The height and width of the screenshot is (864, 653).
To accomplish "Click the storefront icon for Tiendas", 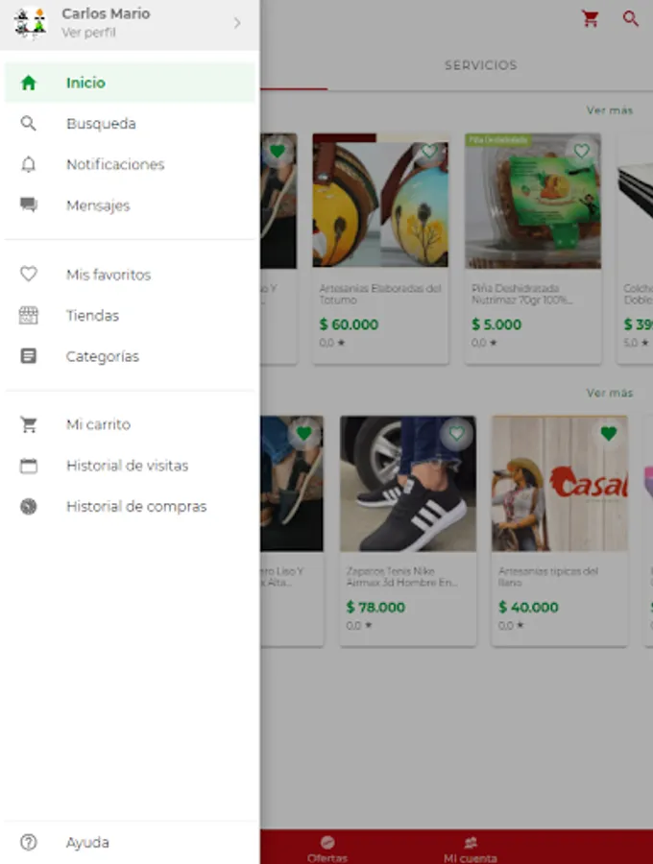I will [x=29, y=315].
